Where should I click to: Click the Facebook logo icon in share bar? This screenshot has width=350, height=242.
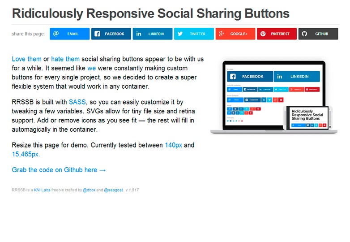point(97,34)
